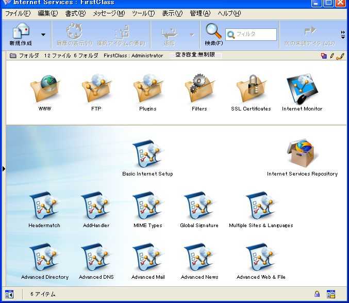Open the WWW folder
349x303 pixels.
tap(45, 89)
